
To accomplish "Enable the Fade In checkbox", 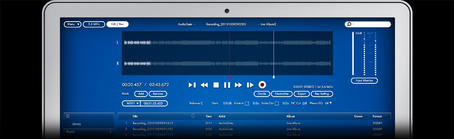I will [247, 103].
